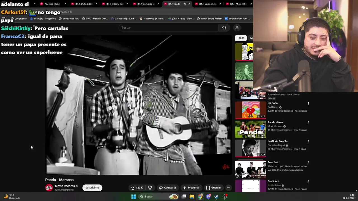
Task: Click the Movic Records channel avatar
Action: (49, 188)
